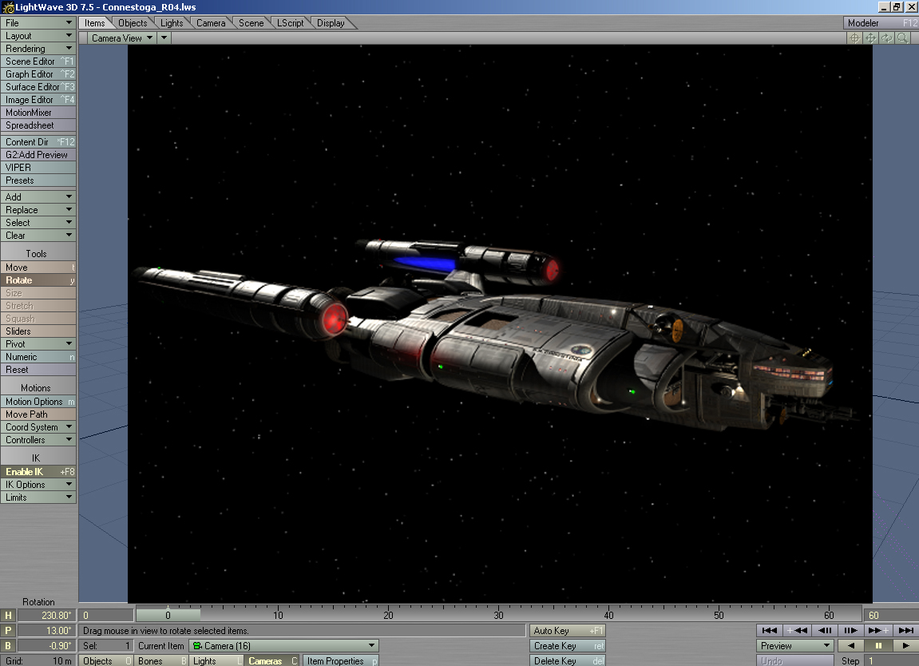The width and height of the screenshot is (919, 666).
Task: Toggle Enable IK
Action: pos(38,472)
